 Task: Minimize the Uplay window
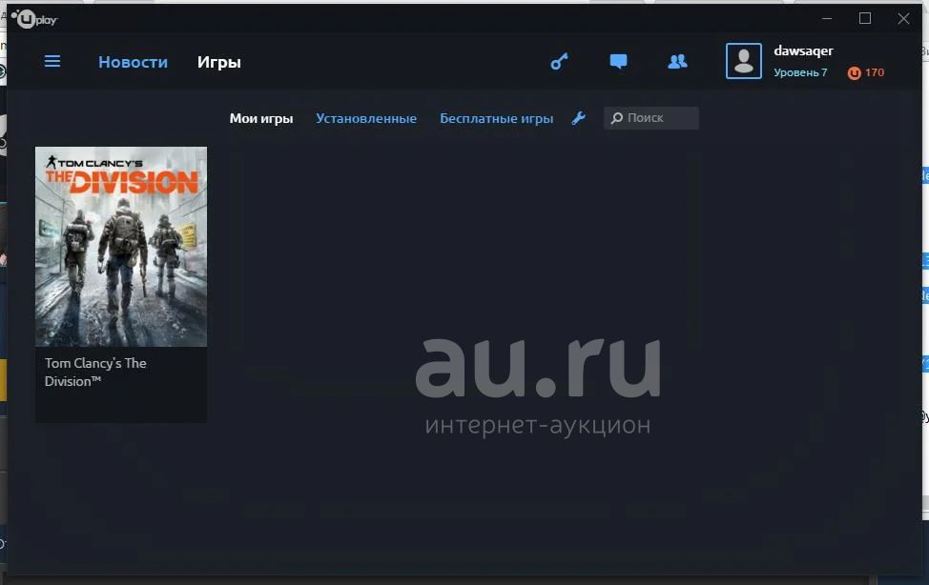coord(827,18)
